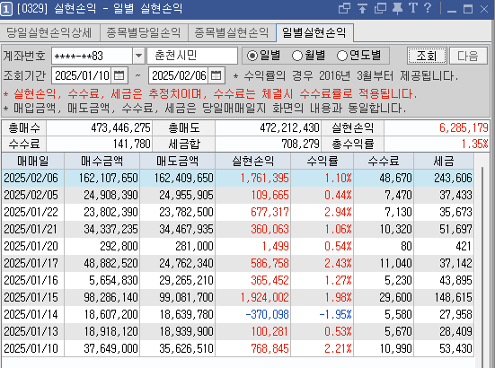Select the 일별실현손익 tab
The height and width of the screenshot is (368, 495).
click(x=314, y=32)
